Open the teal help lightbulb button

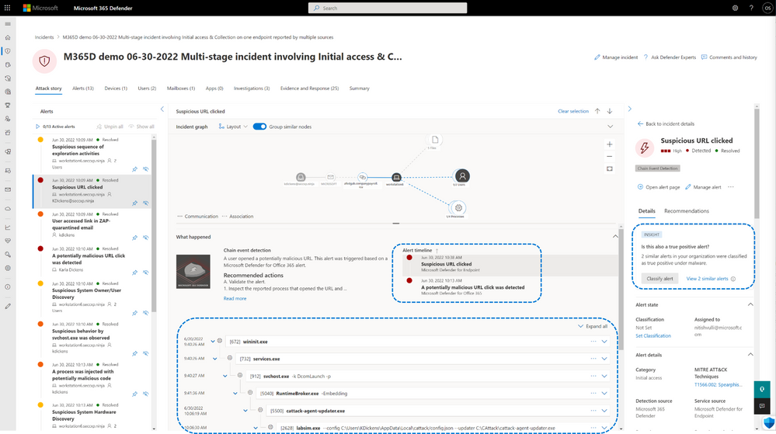tap(762, 389)
